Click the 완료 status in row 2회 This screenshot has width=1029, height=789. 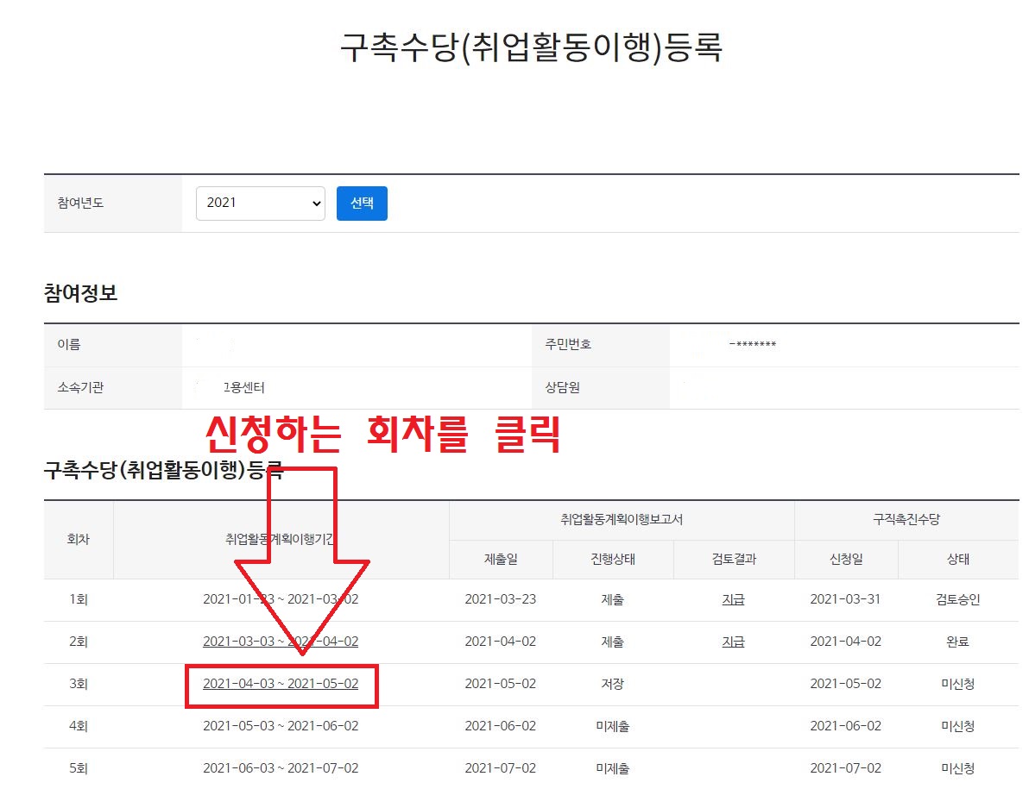point(957,642)
